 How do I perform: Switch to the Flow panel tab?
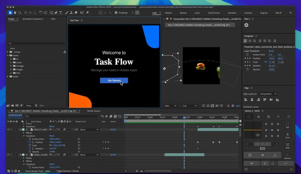pos(53,19)
